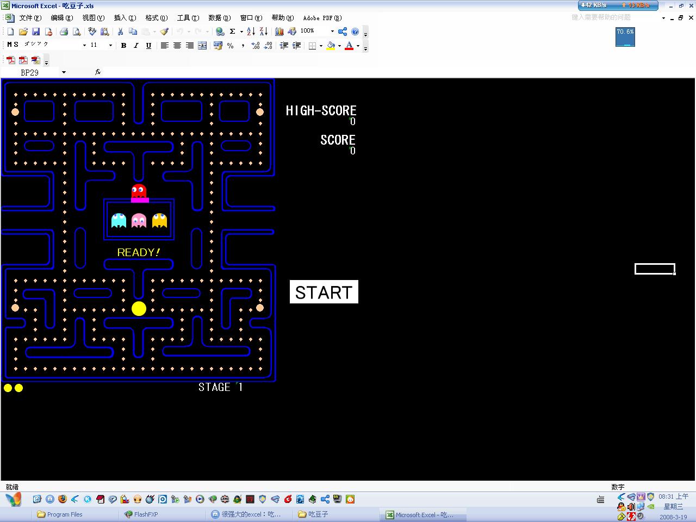Viewport: 696px width, 522px height.
Task: Open the Adobe PDF(B) menu
Action: point(322,18)
